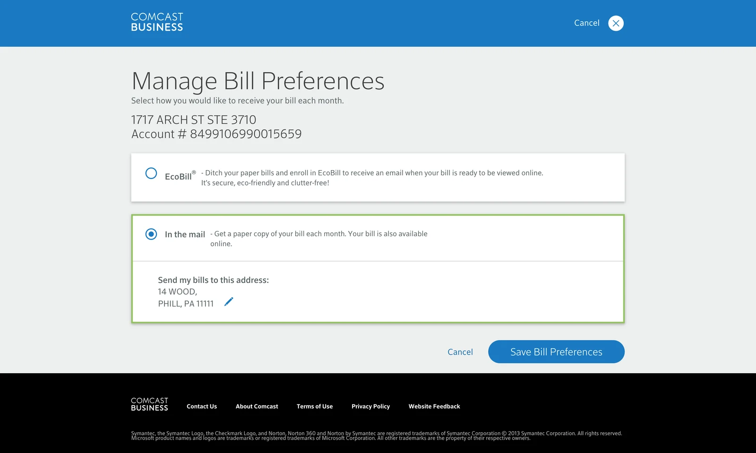Click the Account # 8499106990015659 text

click(216, 134)
